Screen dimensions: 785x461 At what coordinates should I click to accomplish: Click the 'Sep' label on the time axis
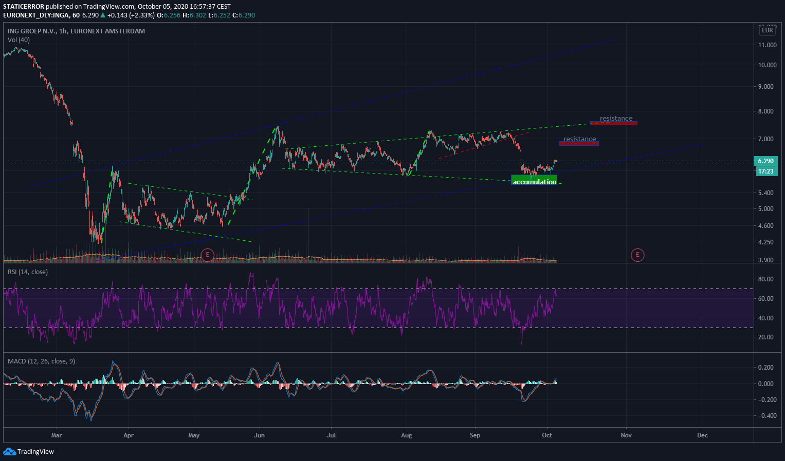point(475,435)
